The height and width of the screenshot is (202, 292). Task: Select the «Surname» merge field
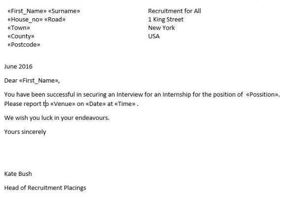point(64,11)
